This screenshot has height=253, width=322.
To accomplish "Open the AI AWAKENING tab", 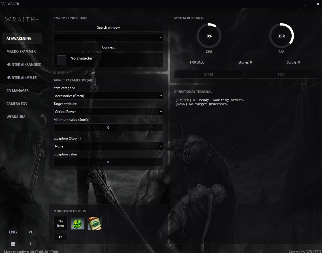I will (22, 38).
